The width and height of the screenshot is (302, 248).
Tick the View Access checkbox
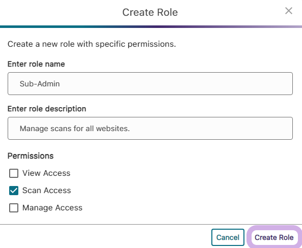pyautogui.click(x=14, y=173)
